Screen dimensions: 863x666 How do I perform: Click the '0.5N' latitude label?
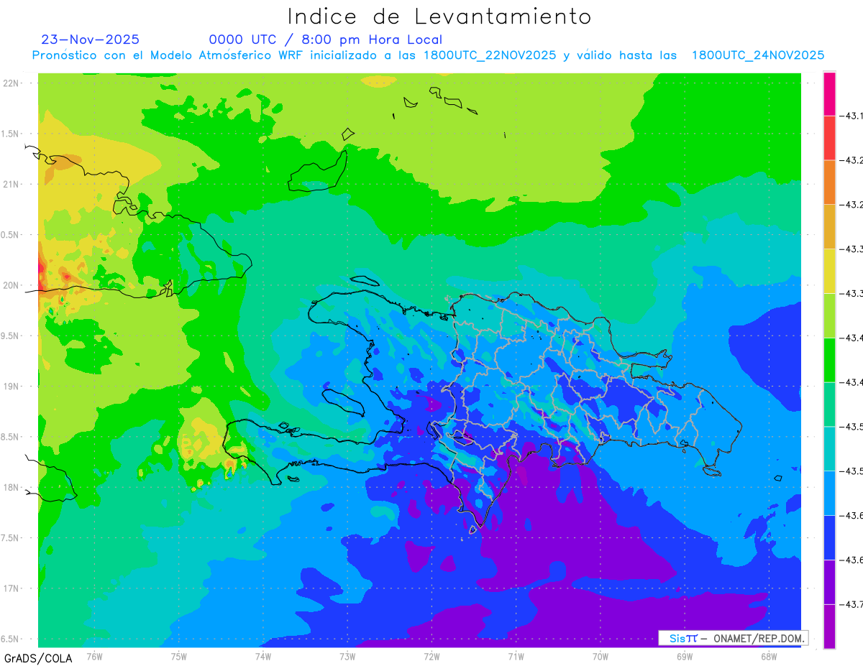tap(11, 235)
